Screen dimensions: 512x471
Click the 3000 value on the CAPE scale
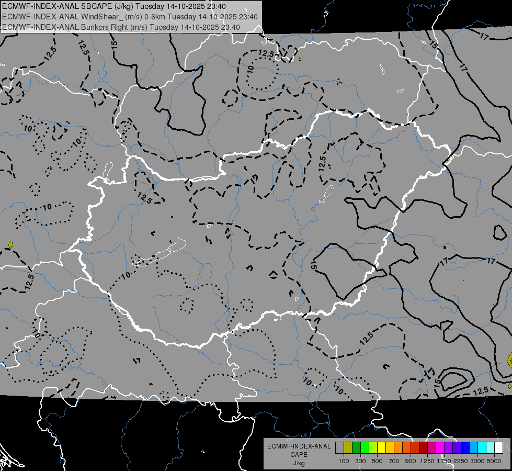click(477, 461)
